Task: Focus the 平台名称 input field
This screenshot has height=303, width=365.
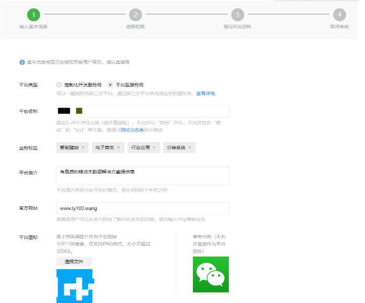Action: tap(152, 111)
